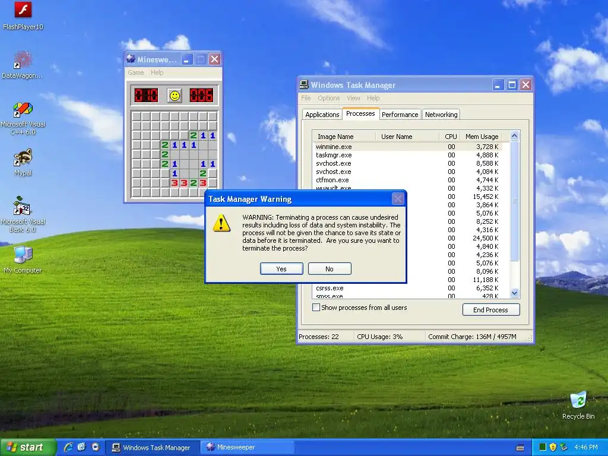
Task: Switch to Windows Task Manager taskbar button
Action: point(152,448)
